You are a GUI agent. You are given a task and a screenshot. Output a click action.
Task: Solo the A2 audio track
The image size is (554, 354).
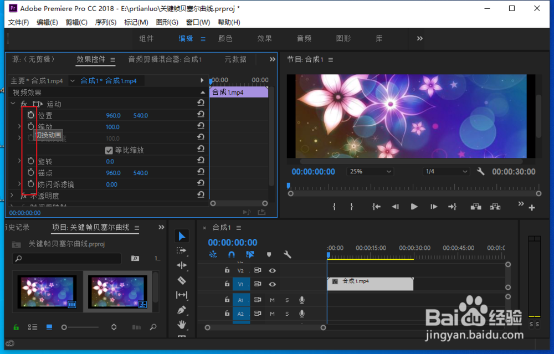[287, 314]
